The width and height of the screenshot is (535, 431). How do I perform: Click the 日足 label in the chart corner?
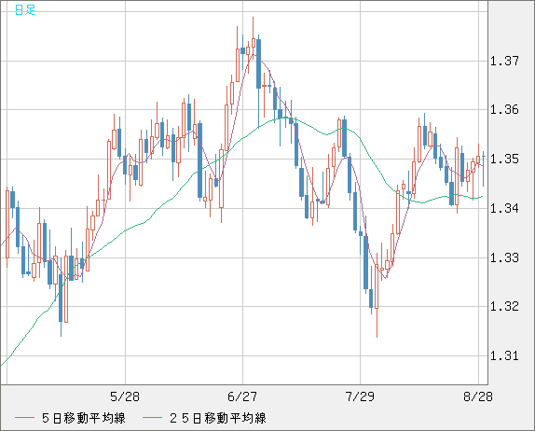pos(25,10)
